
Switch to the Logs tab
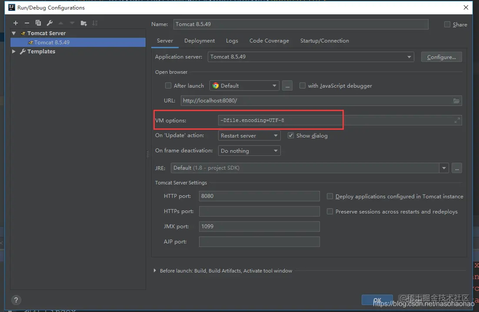click(x=232, y=41)
